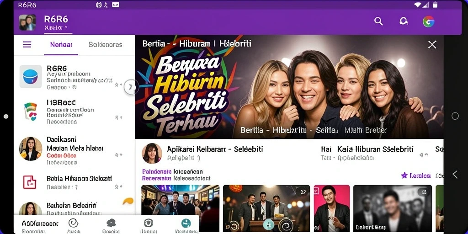The image size is (468, 234).
Task: Tap the cellular signal icon in the status bar
Action: click(x=426, y=5)
